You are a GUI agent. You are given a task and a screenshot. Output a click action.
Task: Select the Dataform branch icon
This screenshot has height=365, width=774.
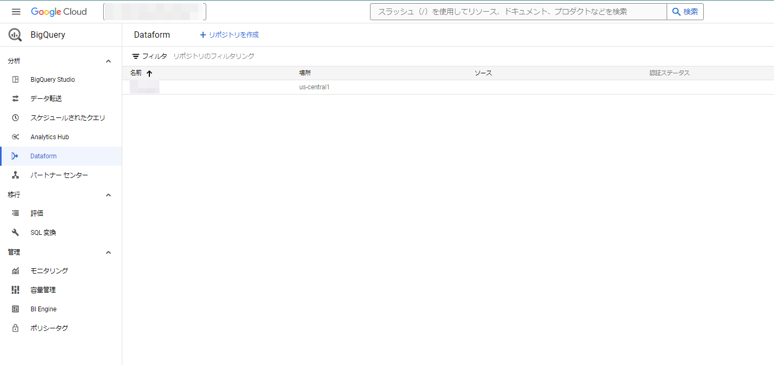[15, 156]
